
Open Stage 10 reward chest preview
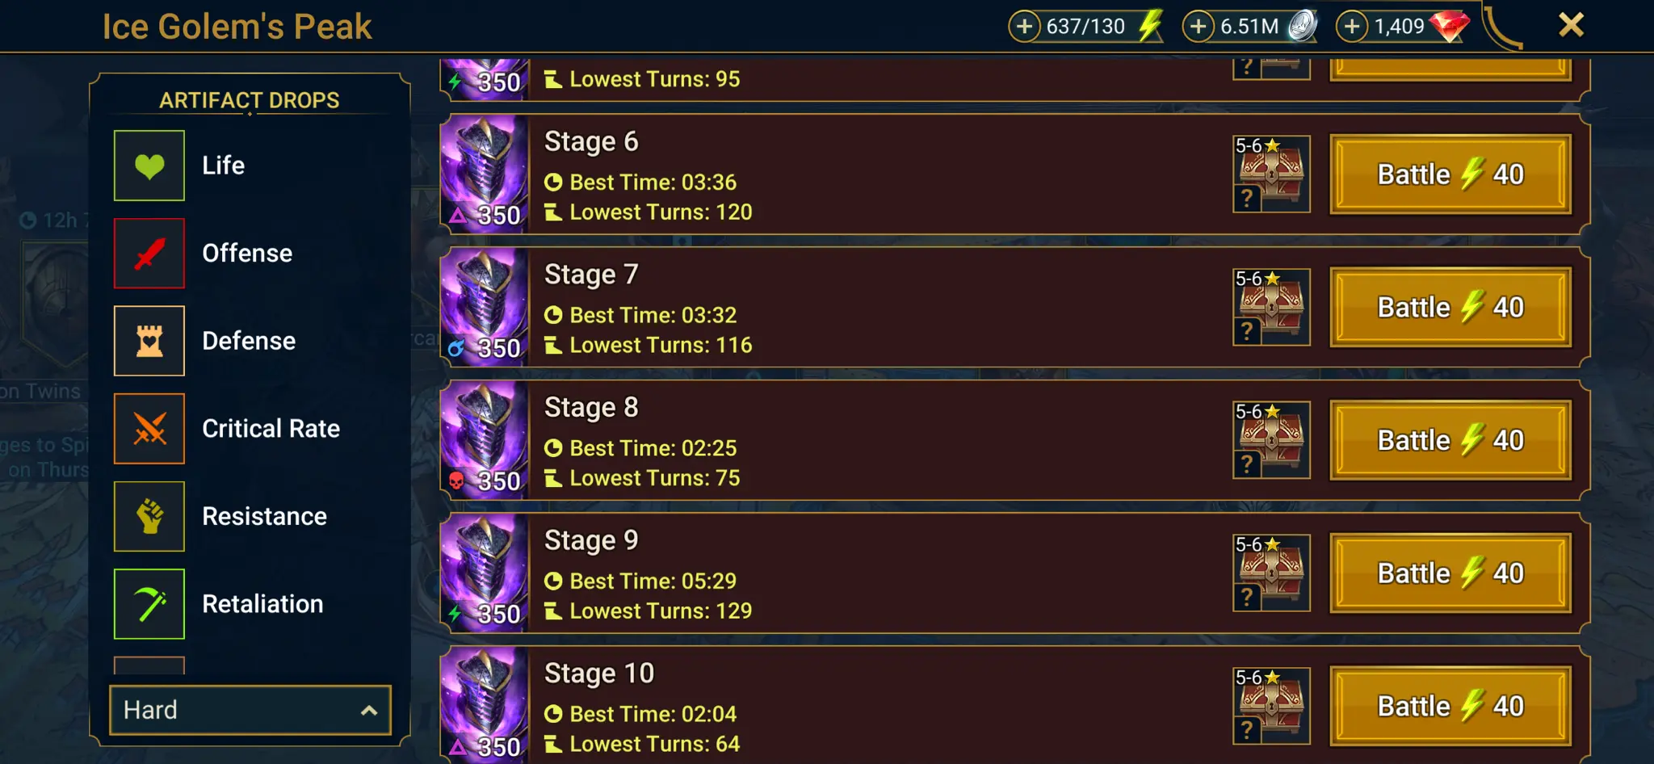(x=1271, y=706)
